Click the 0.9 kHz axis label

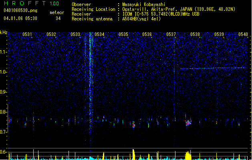3,92
